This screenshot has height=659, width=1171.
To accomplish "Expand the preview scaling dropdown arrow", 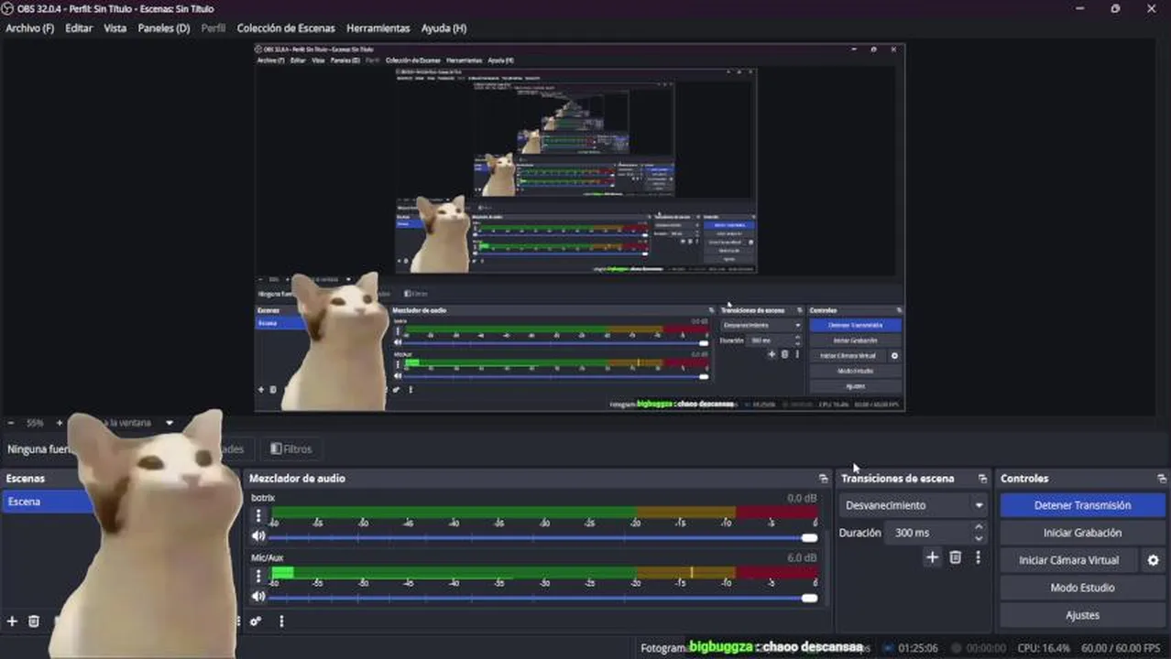I will tap(170, 423).
